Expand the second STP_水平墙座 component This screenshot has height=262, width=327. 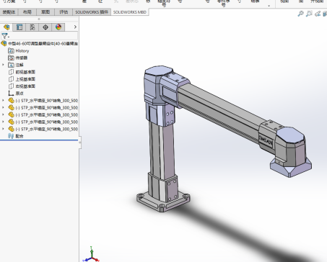point(3,108)
